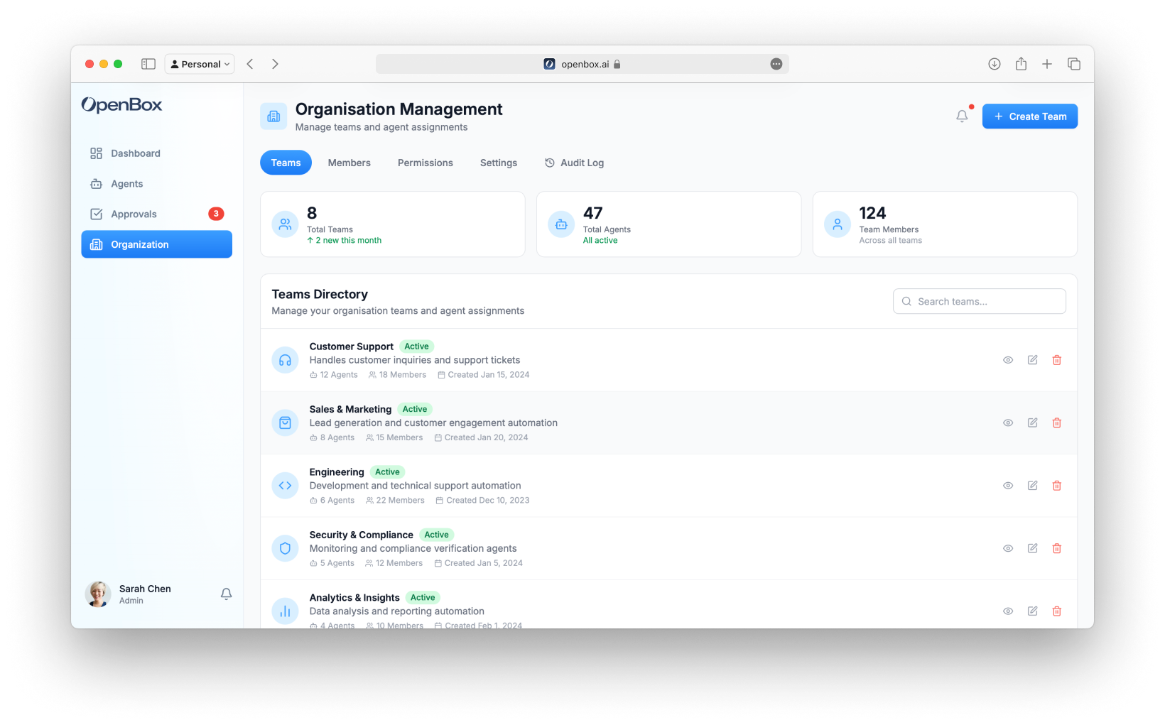Open the Personal profile dropdown

(200, 64)
